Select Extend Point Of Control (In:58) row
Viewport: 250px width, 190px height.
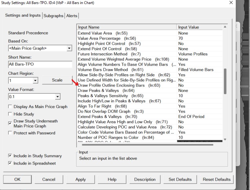tap(150, 49)
